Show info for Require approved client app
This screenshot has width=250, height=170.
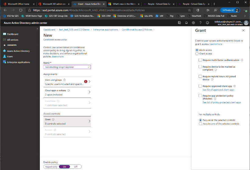(x=234, y=86)
